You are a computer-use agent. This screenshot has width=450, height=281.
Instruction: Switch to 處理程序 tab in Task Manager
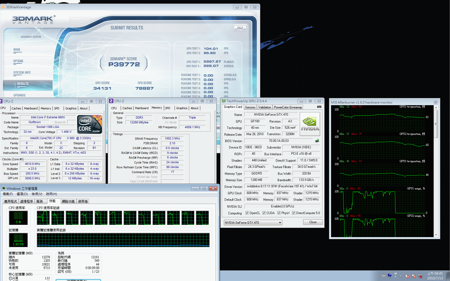point(27,201)
